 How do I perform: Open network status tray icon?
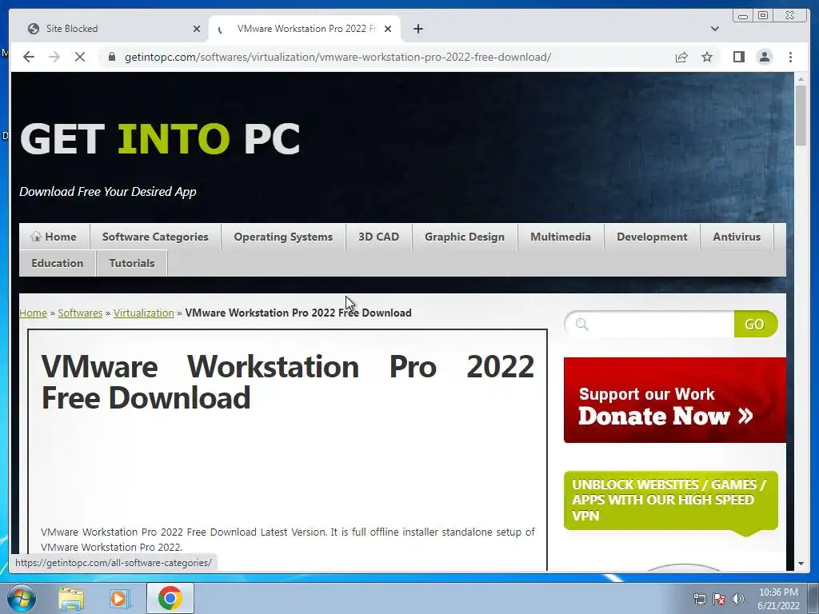(699, 600)
